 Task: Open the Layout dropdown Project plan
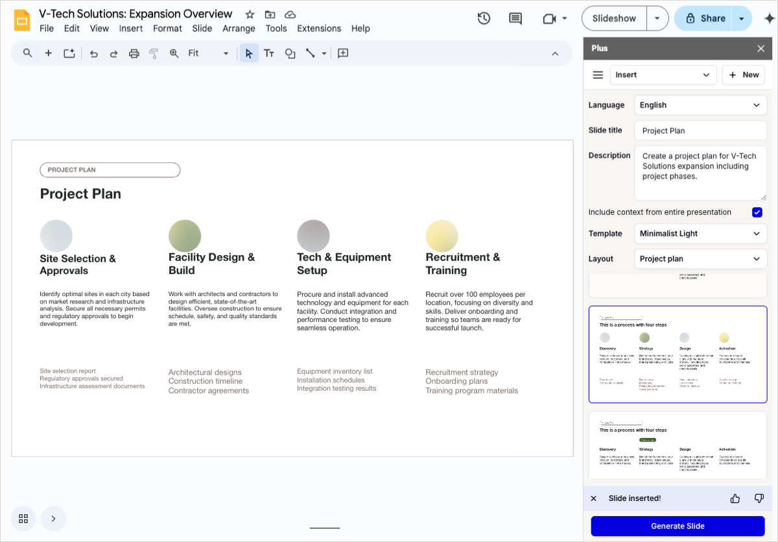tap(701, 259)
